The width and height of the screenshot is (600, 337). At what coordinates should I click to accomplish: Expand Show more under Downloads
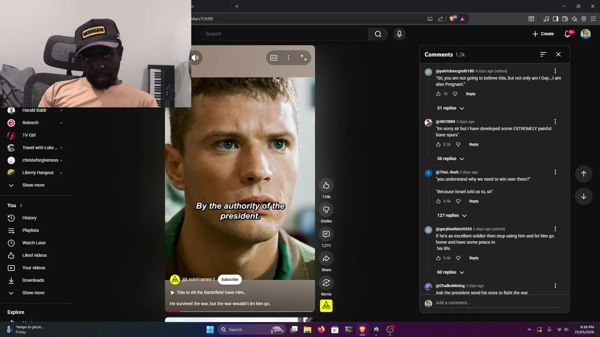coord(33,293)
